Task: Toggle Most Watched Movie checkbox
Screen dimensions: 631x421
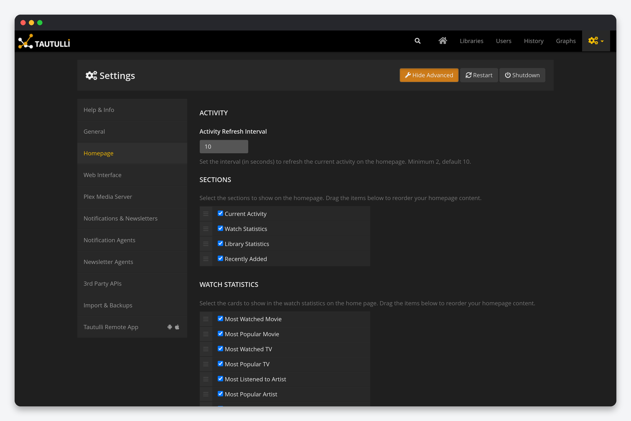Action: click(x=220, y=319)
